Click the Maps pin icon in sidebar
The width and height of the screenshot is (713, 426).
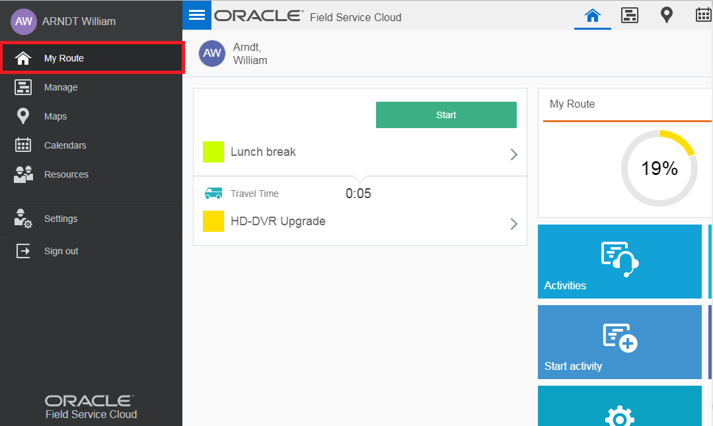22,116
